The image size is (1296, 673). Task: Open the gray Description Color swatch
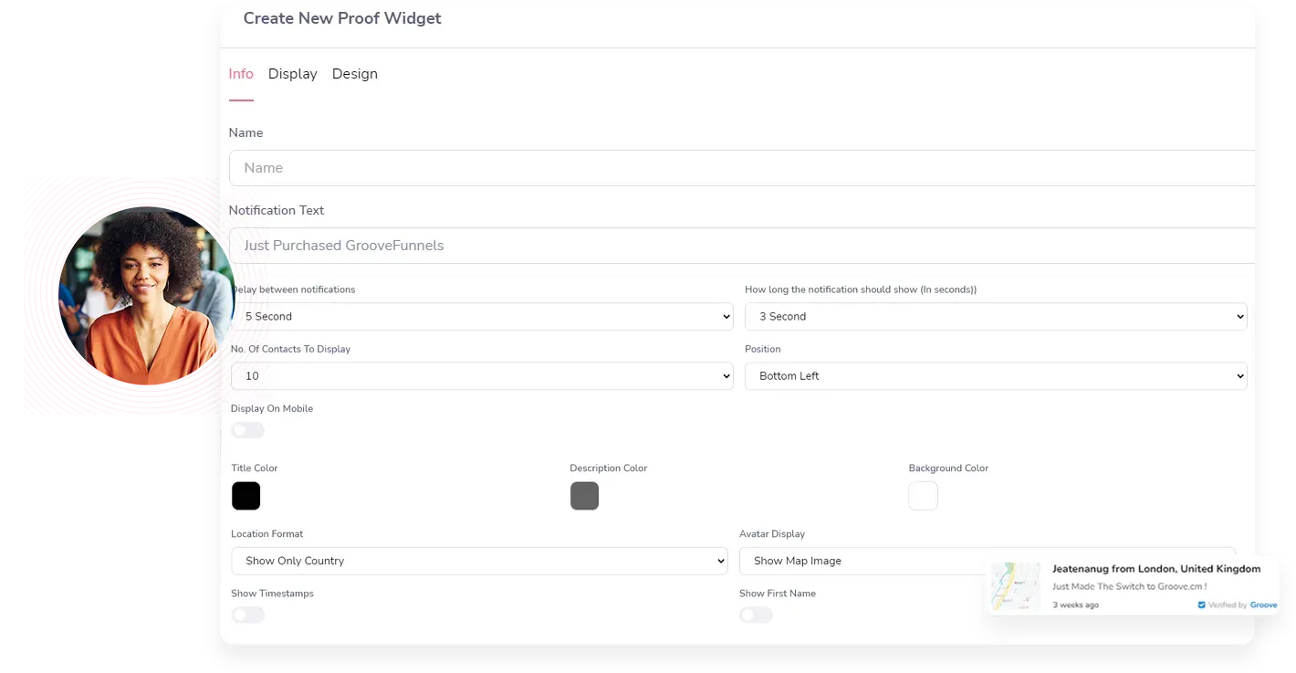pyautogui.click(x=584, y=496)
